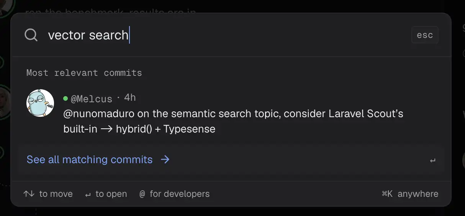Open the @Melcus username handle
The width and height of the screenshot is (465, 216).
pyautogui.click(x=92, y=99)
